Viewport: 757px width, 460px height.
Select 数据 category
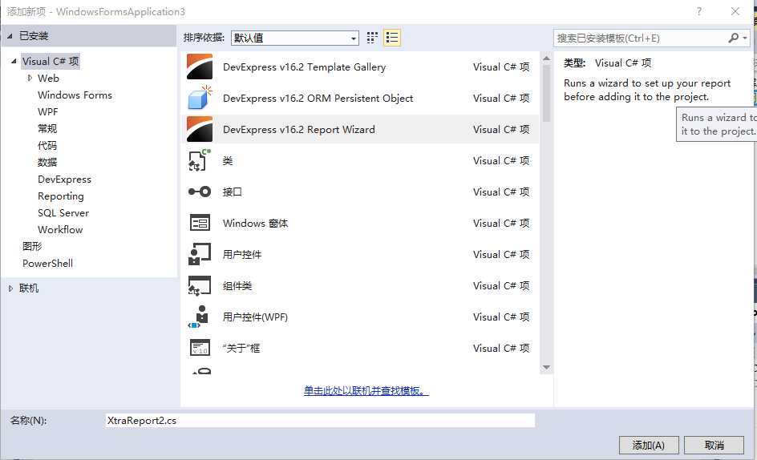coord(47,162)
